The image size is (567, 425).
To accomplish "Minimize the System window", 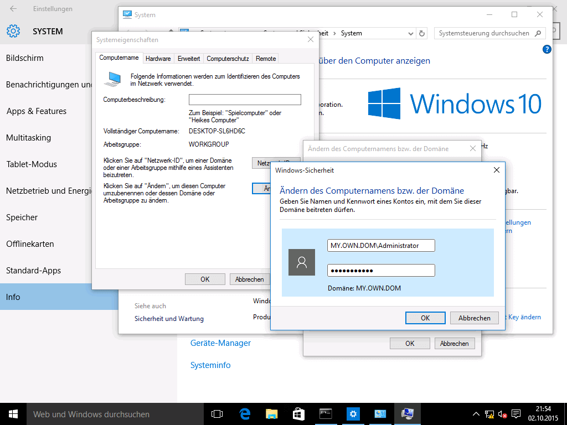I will point(489,14).
